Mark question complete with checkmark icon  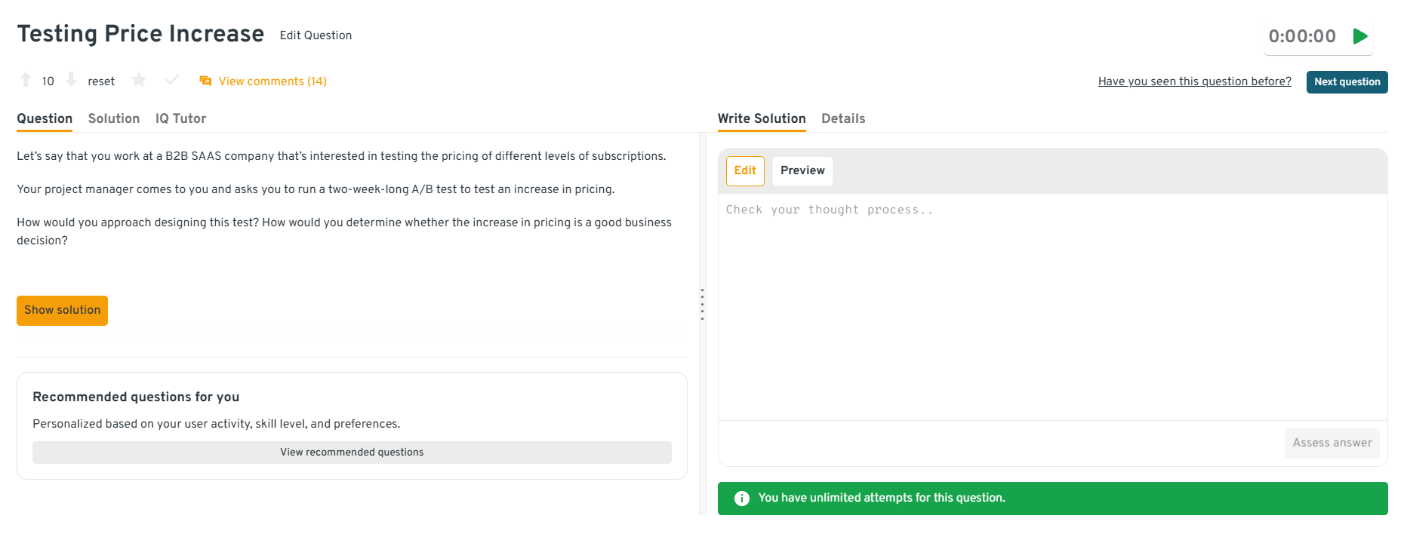coord(172,80)
